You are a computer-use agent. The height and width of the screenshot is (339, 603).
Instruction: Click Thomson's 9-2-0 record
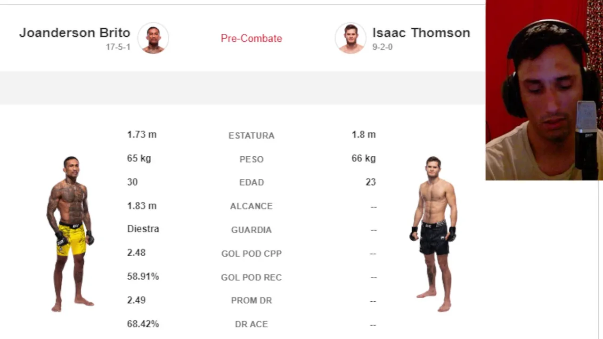pyautogui.click(x=382, y=47)
